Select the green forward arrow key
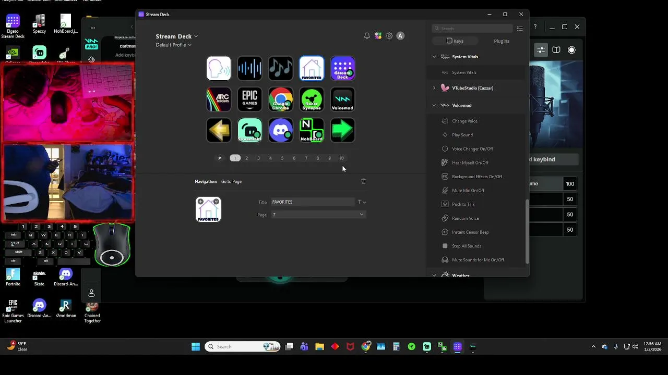This screenshot has height=375, width=668. point(342,130)
